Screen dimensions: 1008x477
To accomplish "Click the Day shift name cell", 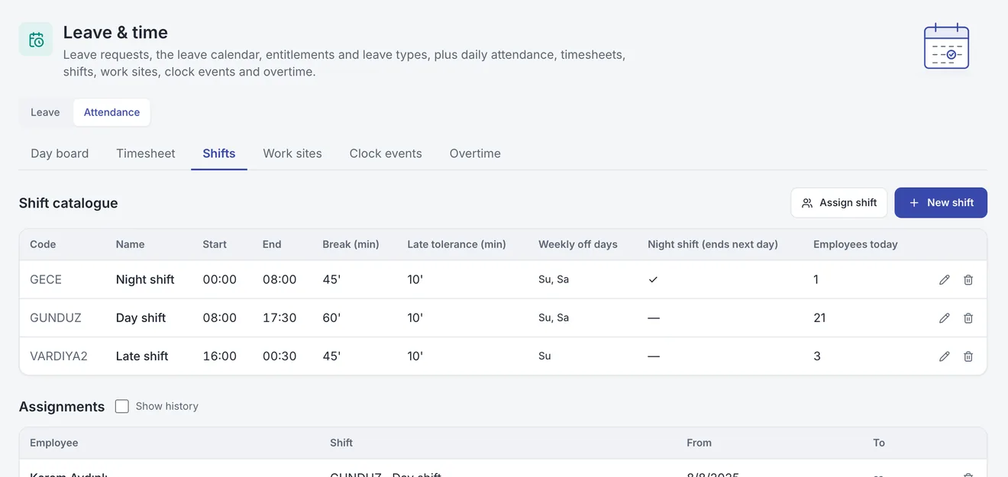I will click(x=141, y=317).
